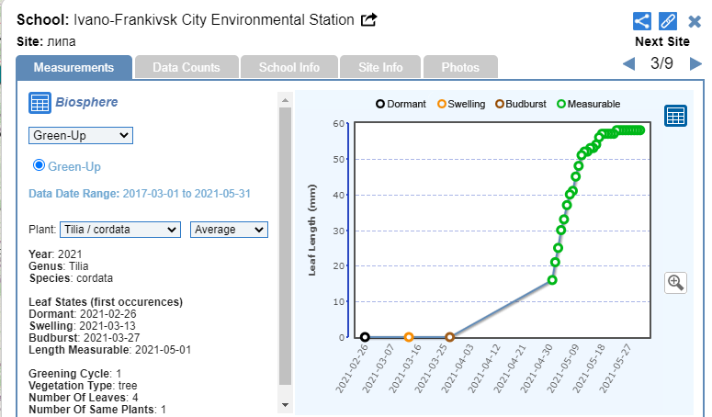The height and width of the screenshot is (417, 712).
Task: Switch to the School Info tab
Action: tap(288, 67)
